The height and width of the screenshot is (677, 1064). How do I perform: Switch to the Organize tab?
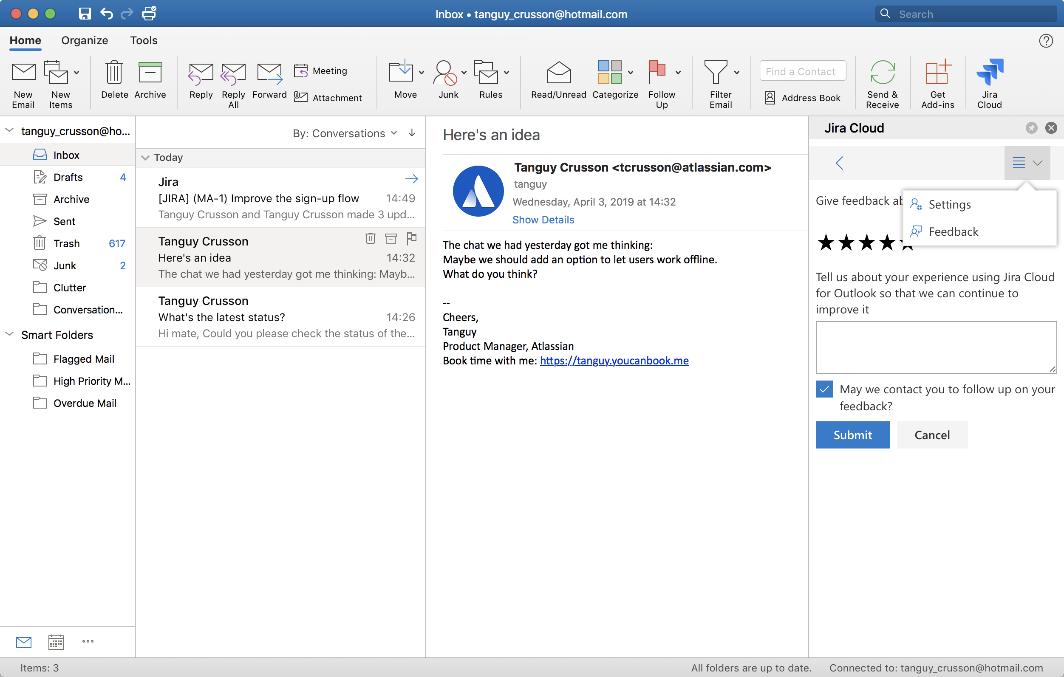85,40
